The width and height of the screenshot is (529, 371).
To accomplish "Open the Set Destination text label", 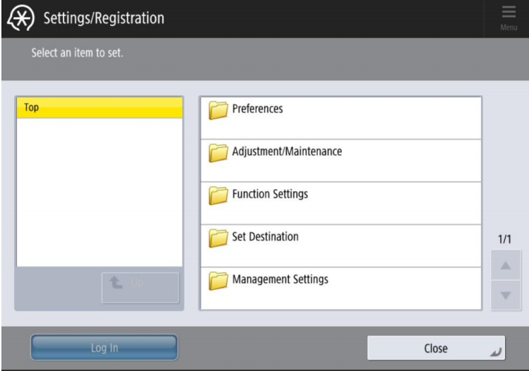I will (265, 237).
